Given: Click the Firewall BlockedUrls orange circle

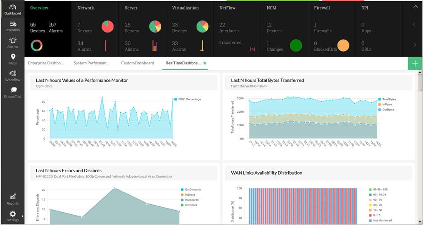Looking at the screenshot, I should tap(343, 45).
